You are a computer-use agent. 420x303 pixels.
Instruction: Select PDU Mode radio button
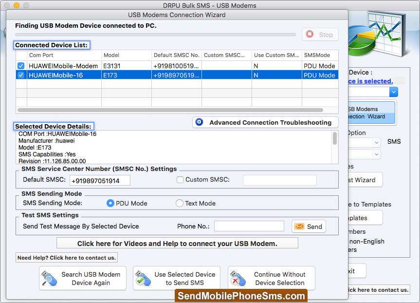coord(110,203)
